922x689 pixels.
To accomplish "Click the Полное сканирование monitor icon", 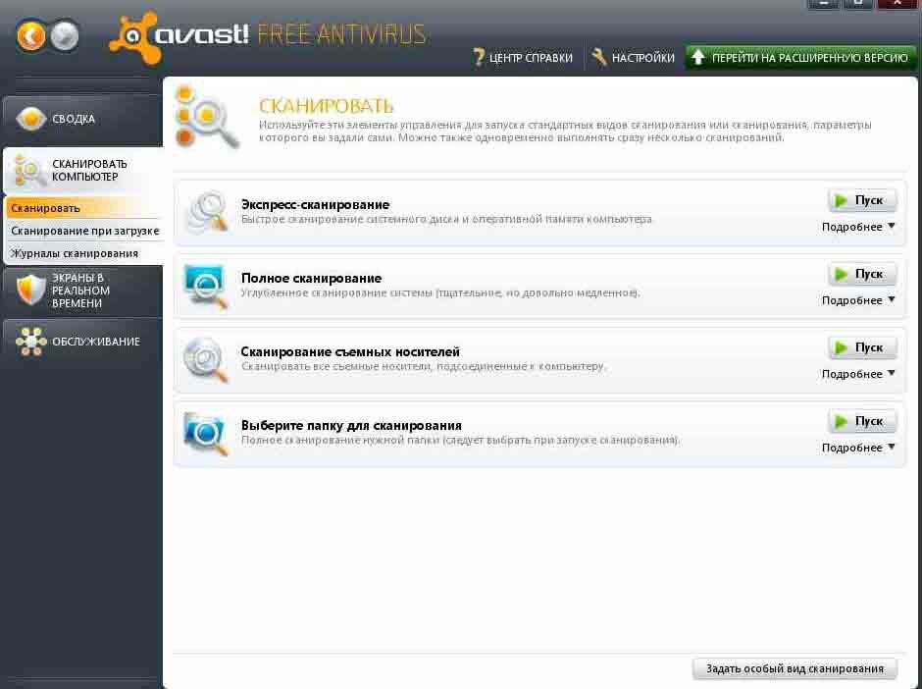I will click(206, 286).
